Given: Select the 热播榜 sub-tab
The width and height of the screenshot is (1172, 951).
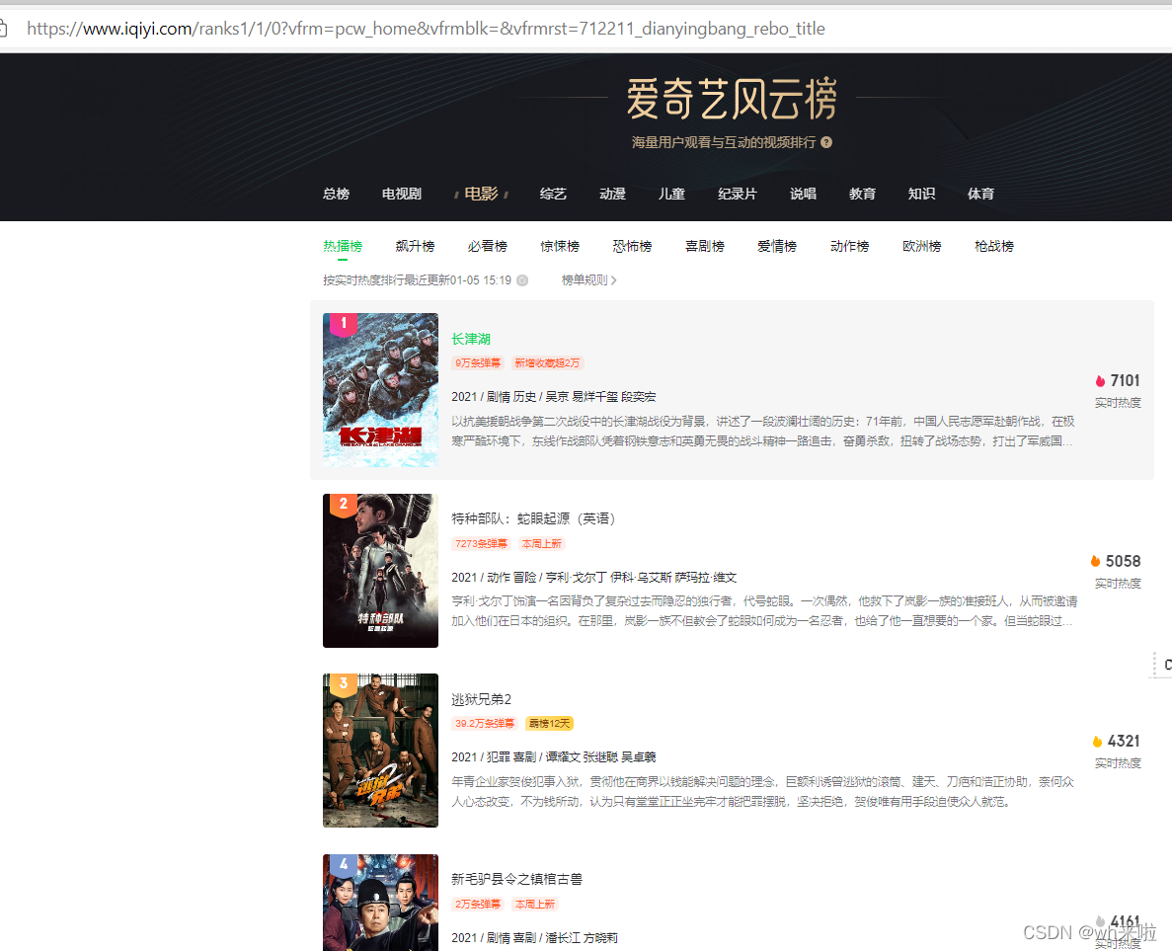Looking at the screenshot, I should 343,246.
